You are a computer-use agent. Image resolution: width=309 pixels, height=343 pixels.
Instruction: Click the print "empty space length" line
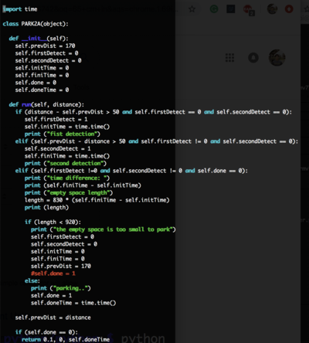(x=69, y=192)
